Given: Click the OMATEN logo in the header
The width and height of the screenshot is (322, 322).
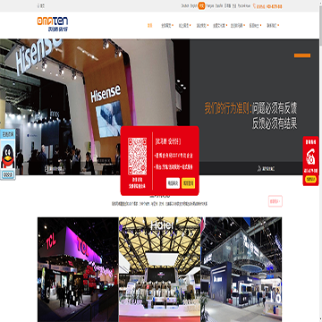Looking at the screenshot, I should click(53, 24).
